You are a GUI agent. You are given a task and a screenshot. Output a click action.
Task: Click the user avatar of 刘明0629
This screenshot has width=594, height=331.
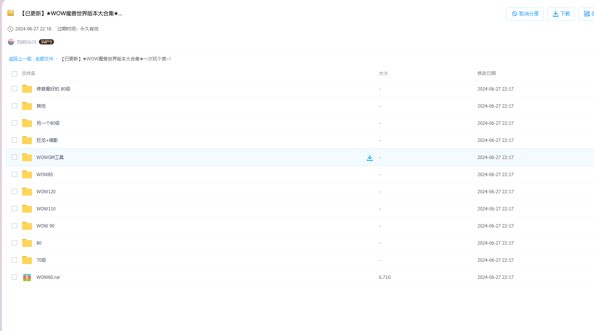(x=11, y=42)
